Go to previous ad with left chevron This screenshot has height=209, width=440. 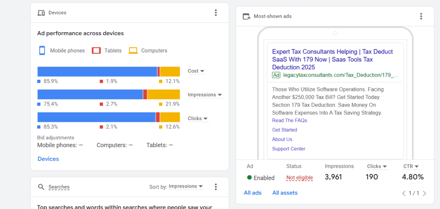point(404,193)
